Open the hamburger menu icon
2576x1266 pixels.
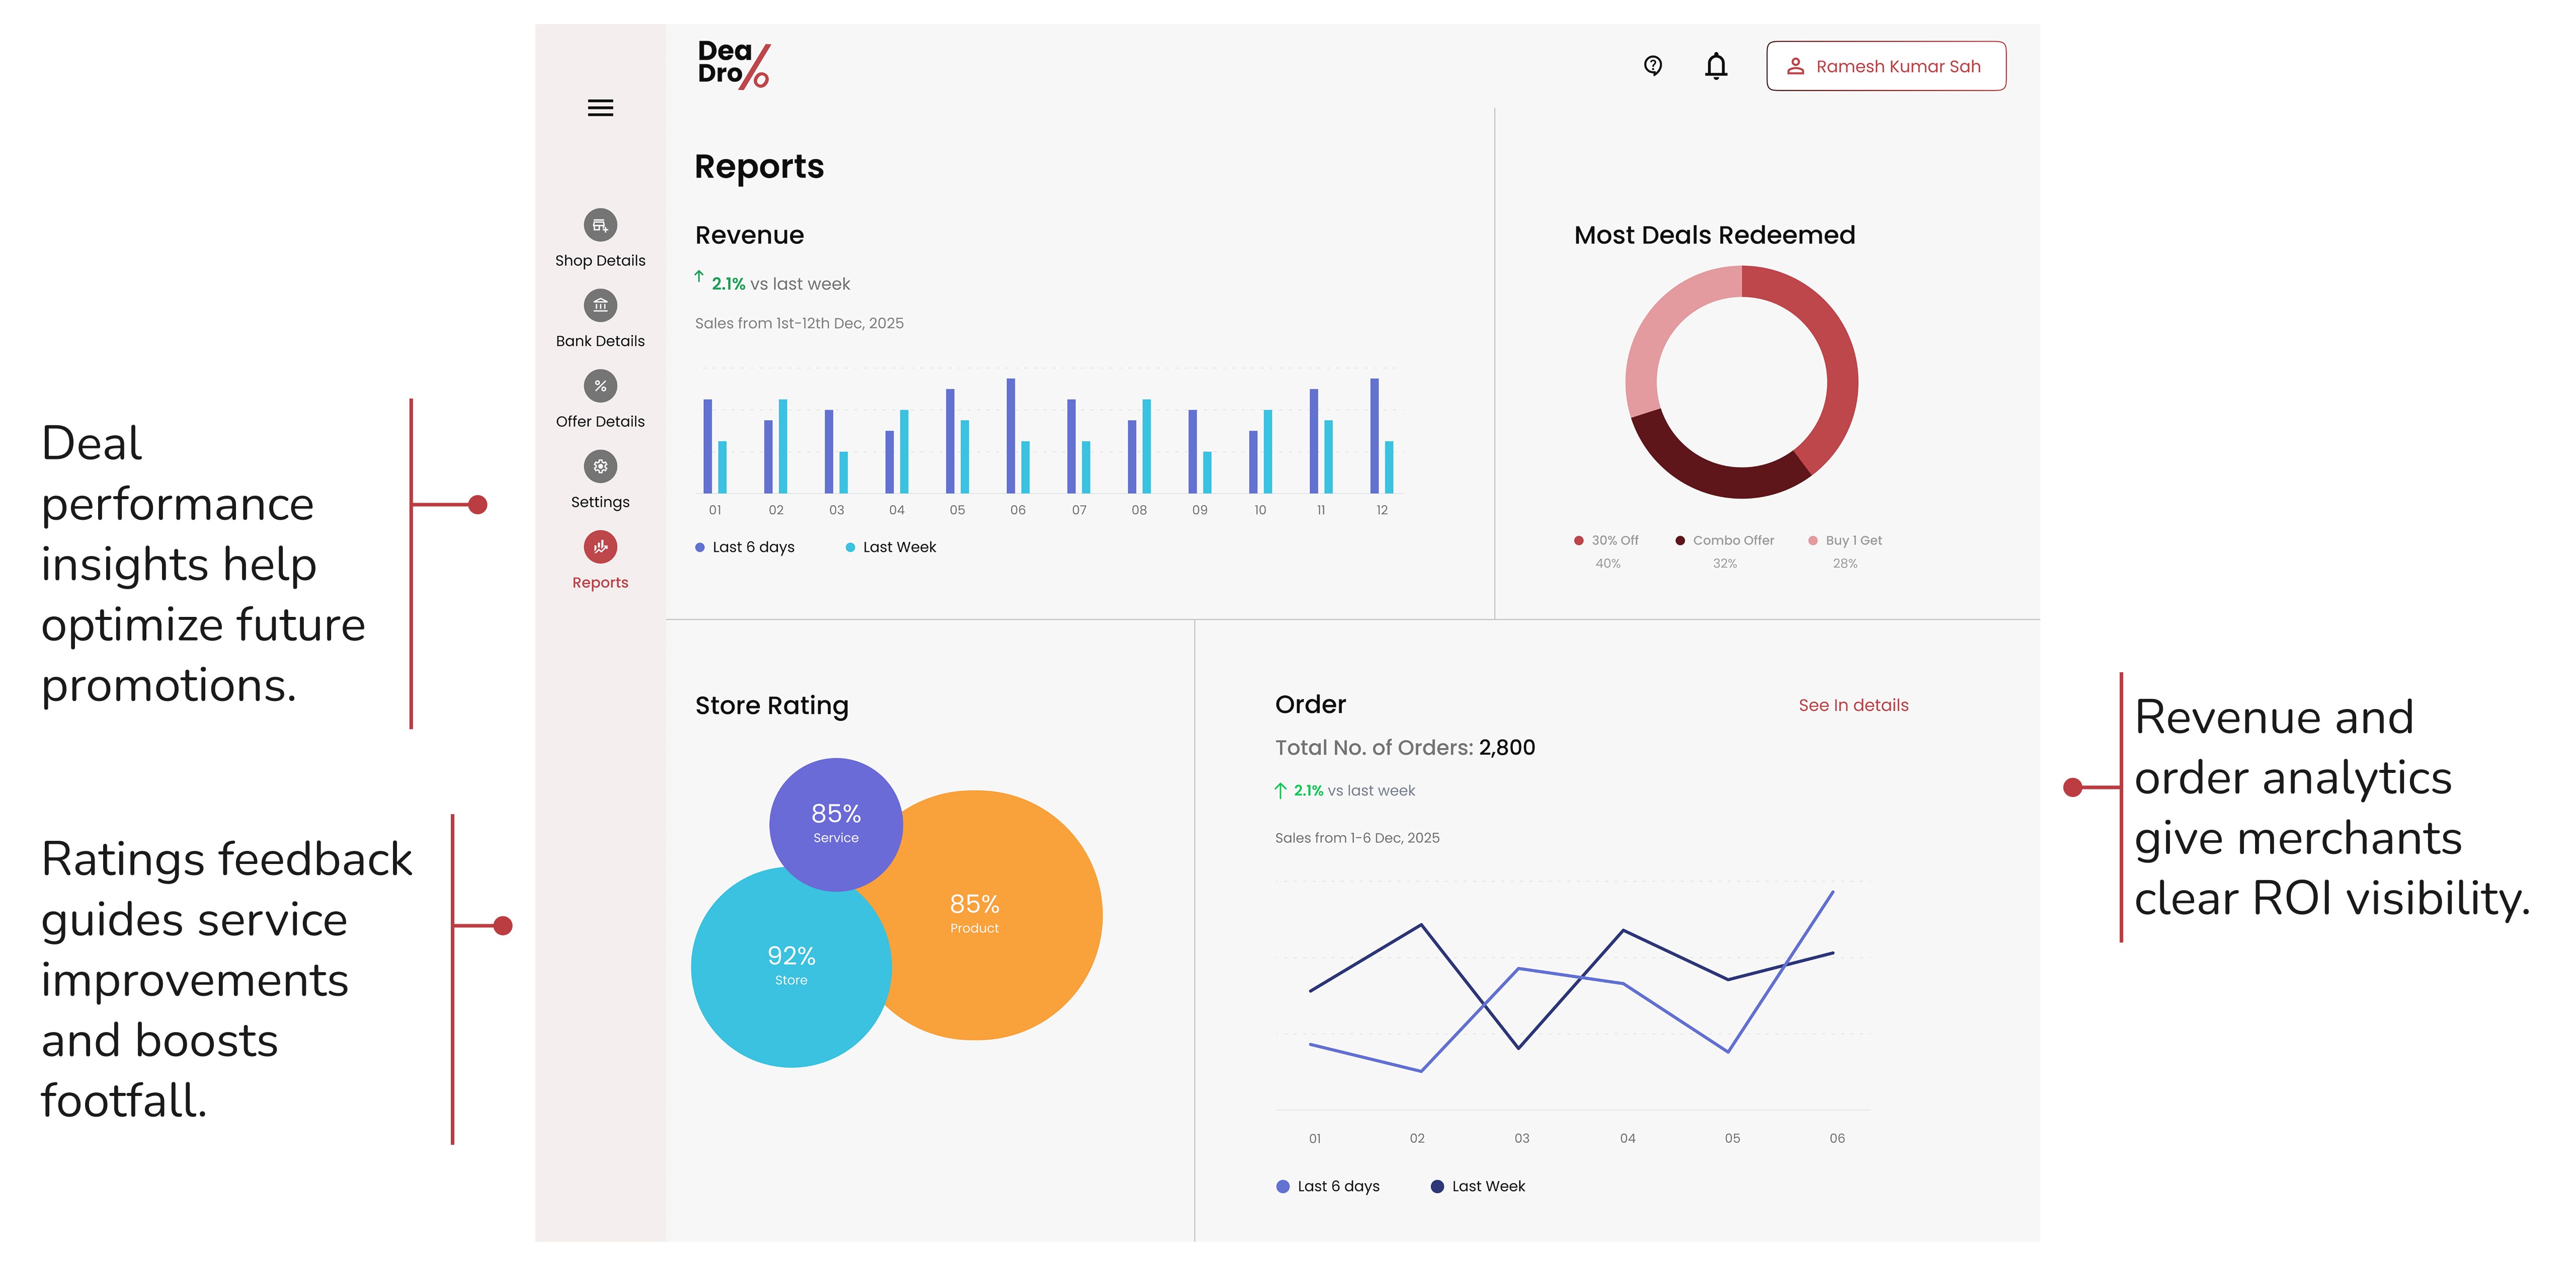(600, 108)
